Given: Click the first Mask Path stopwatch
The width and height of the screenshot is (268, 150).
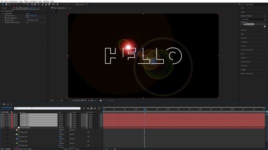Looking at the screenshot, I should coord(19,132).
